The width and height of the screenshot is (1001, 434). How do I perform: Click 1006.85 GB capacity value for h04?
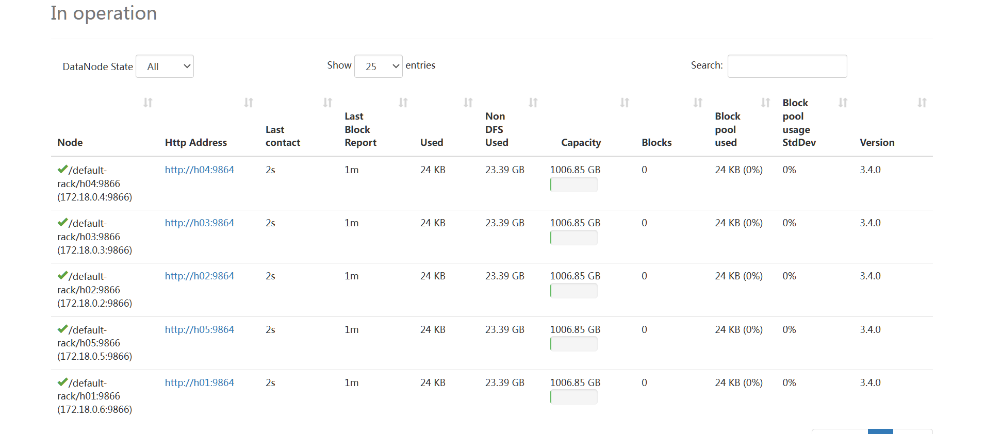[575, 170]
